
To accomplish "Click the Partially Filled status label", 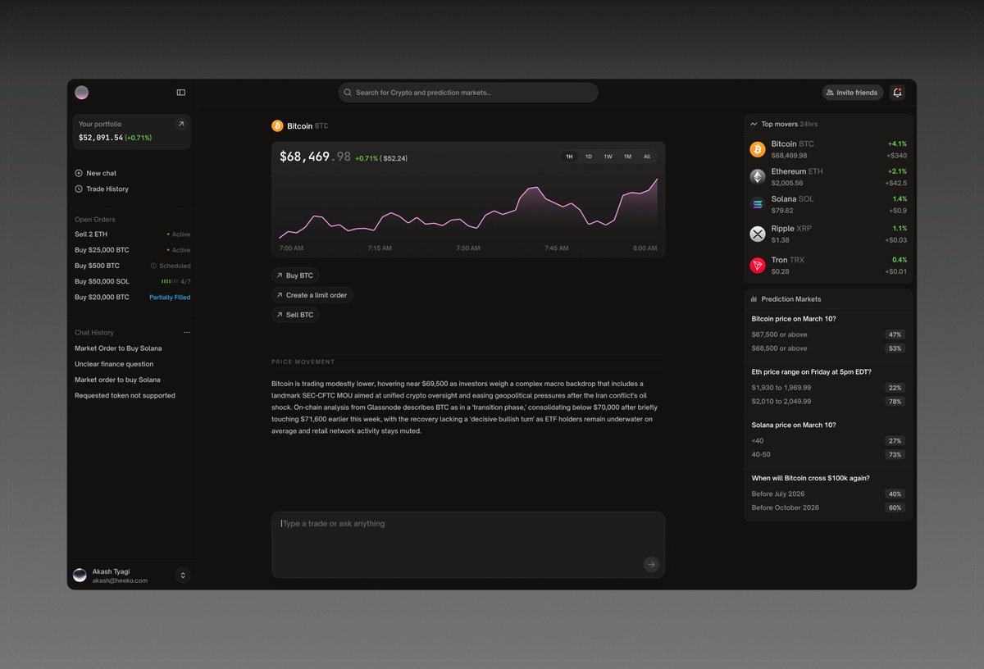I will coord(170,298).
